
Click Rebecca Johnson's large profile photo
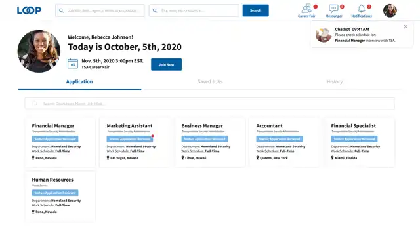click(39, 51)
